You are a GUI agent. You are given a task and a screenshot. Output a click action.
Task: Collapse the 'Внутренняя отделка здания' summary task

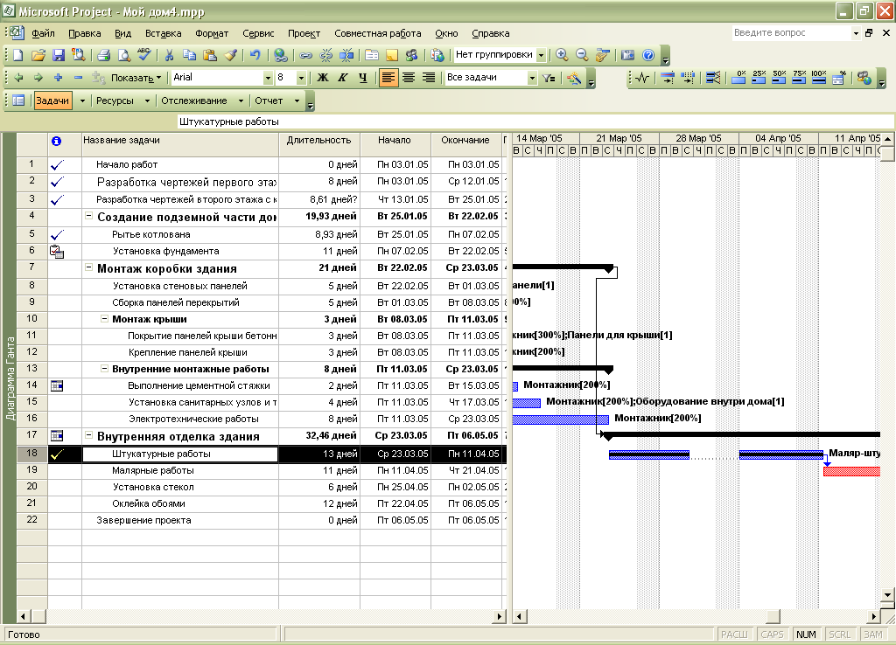coord(88,435)
